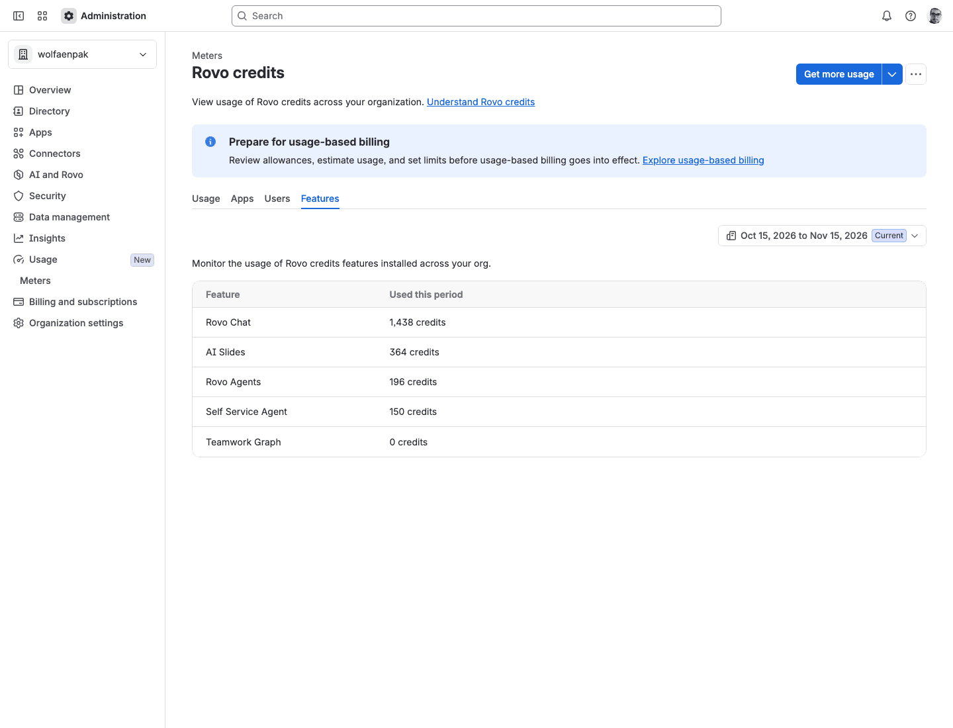Expand the date range chevron
The image size is (953, 728).
[x=915, y=236]
